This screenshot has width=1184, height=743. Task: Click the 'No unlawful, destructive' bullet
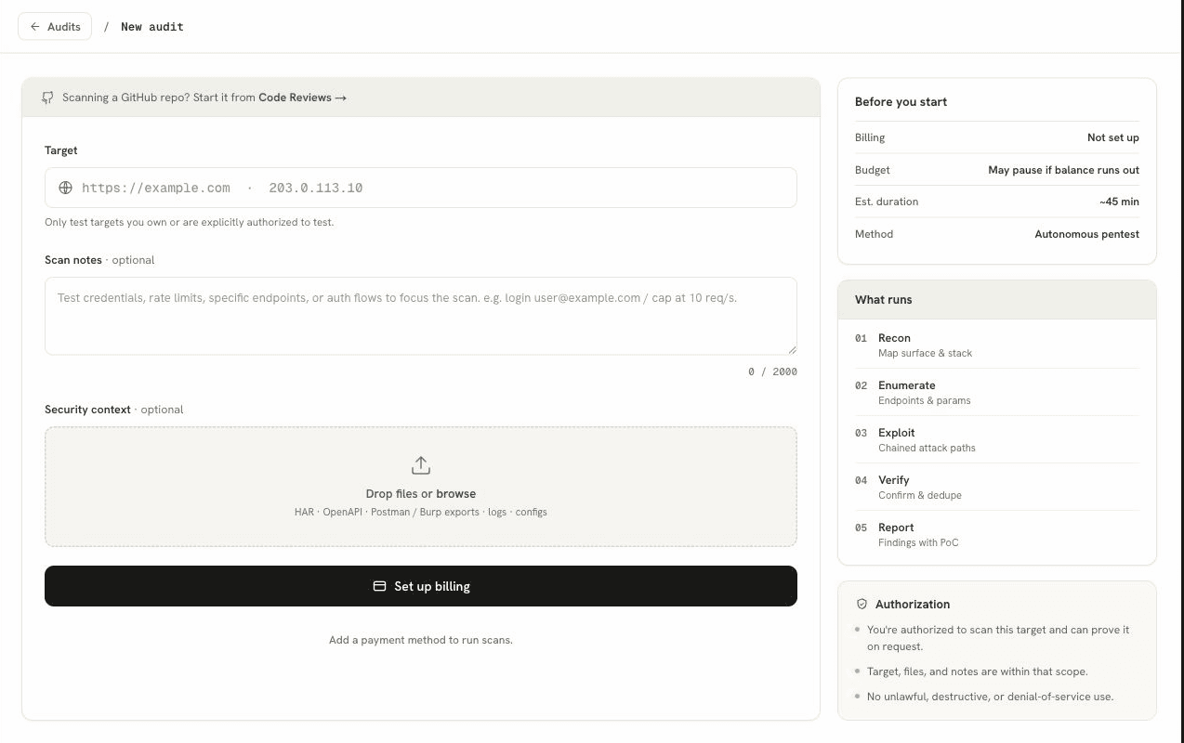coord(990,697)
